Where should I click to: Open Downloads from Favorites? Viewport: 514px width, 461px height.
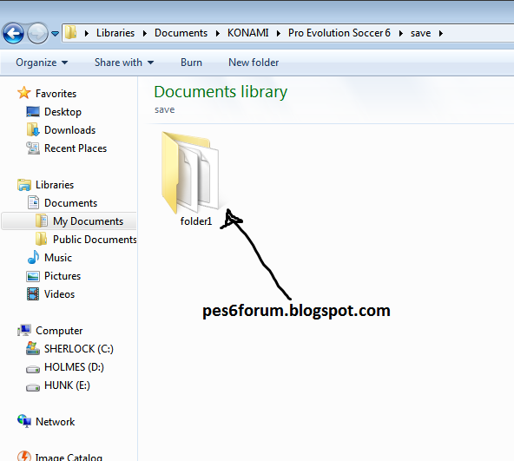coord(69,130)
